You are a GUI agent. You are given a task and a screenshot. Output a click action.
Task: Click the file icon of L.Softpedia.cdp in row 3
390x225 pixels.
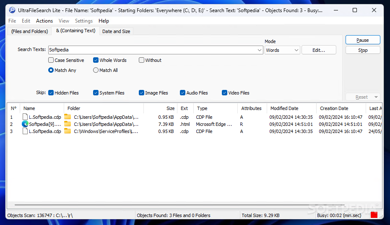click(x=25, y=131)
